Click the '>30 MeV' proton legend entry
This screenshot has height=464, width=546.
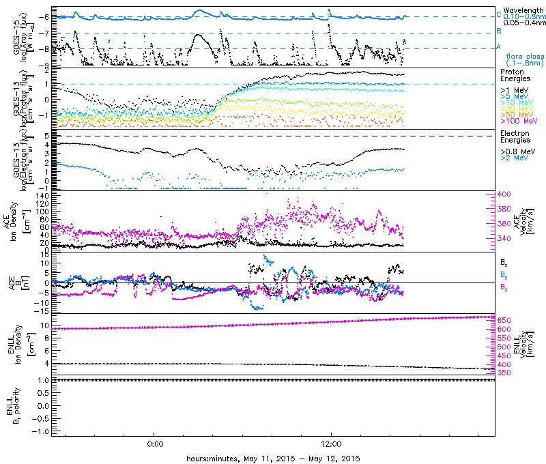[x=517, y=108]
